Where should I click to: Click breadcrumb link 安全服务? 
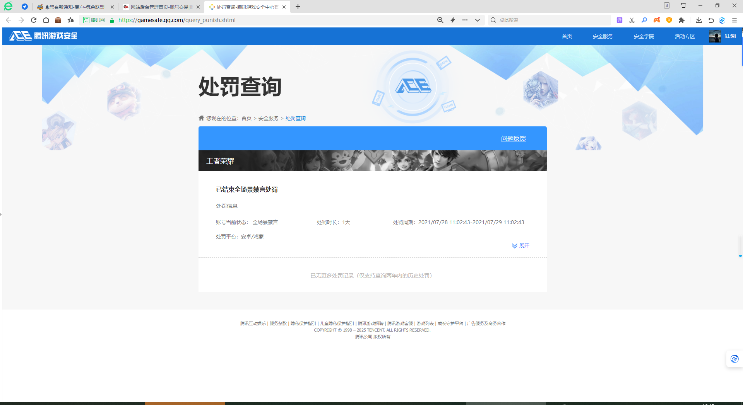pos(269,118)
